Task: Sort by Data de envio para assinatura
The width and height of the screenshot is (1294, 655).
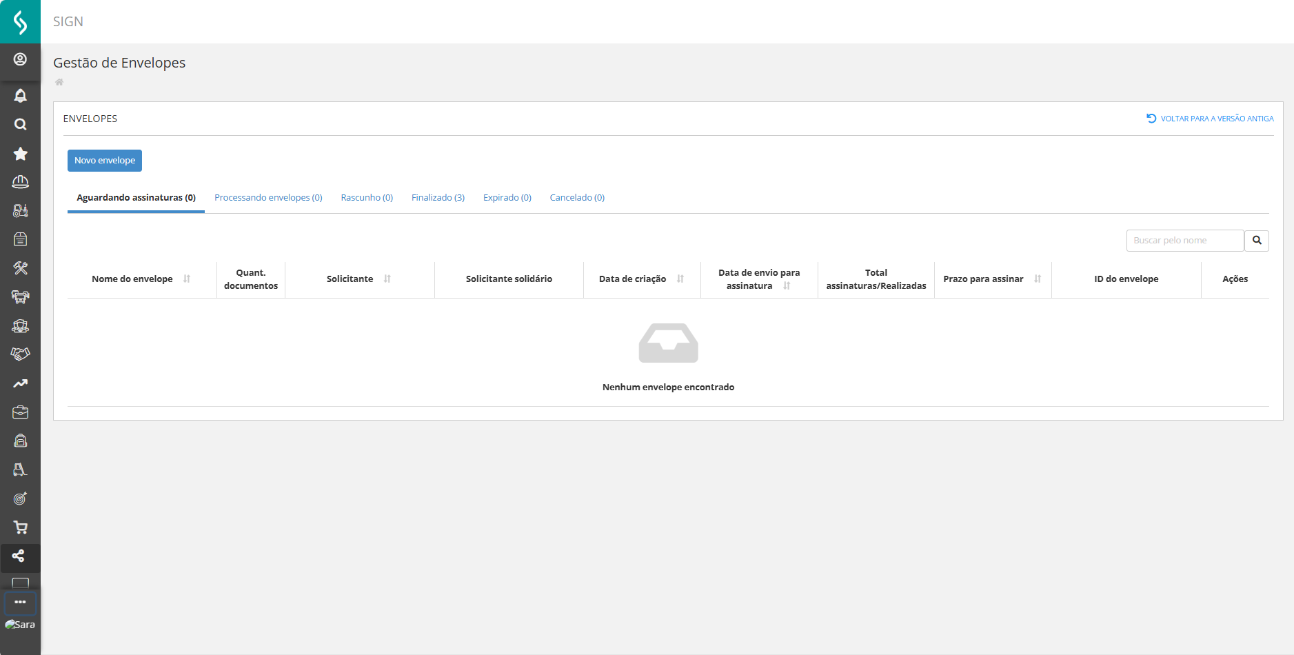Action: point(787,286)
